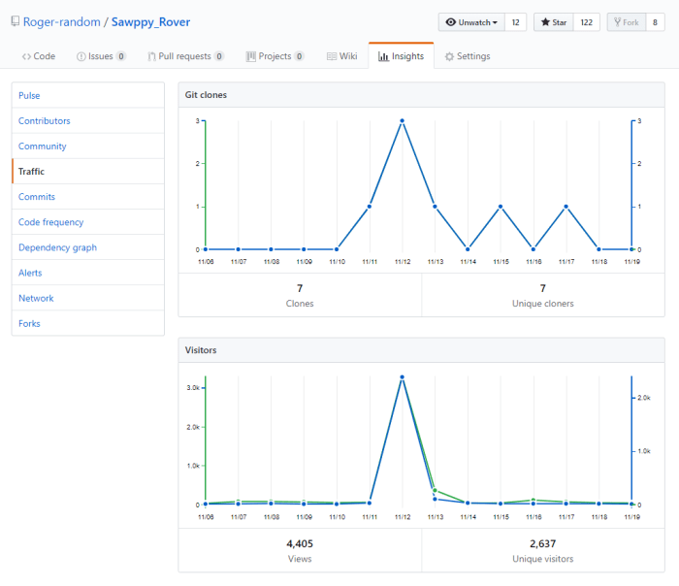The height and width of the screenshot is (586, 679).
Task: Open the Sawppy_Rover repository link
Action: coord(150,21)
